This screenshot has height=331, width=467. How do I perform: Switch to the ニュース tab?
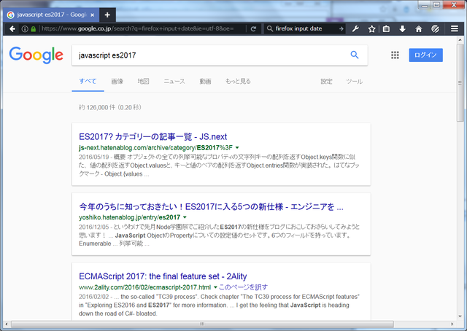click(174, 81)
